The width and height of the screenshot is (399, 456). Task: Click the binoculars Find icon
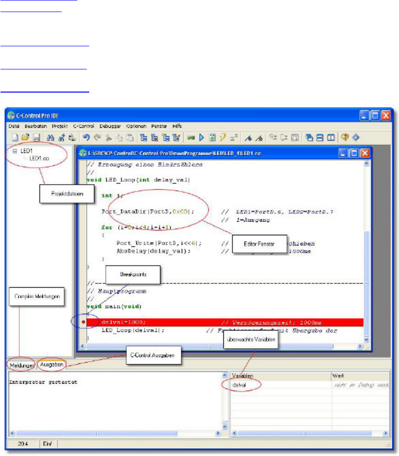[x=50, y=137]
